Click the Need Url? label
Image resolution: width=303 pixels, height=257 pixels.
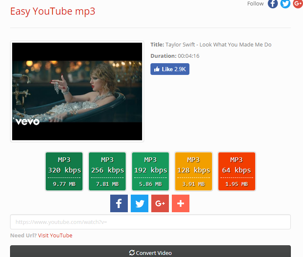tap(23, 235)
